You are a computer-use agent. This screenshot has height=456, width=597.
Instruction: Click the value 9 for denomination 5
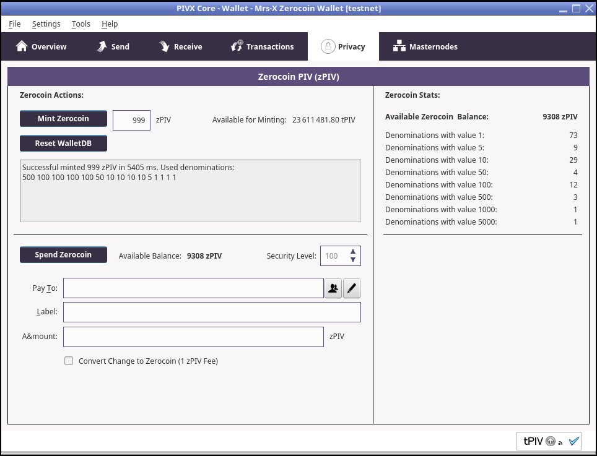click(575, 147)
